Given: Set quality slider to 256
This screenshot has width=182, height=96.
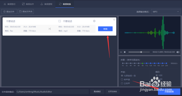Looking at the screenshot, I should (166, 63).
